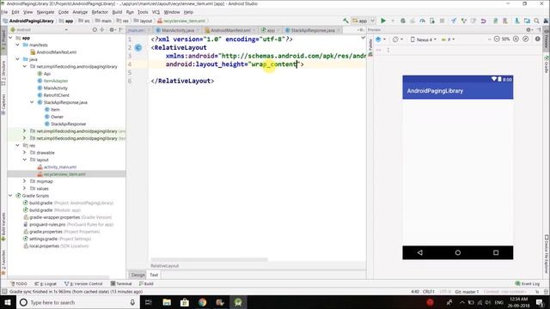Open the orientation dropdown in preview
550x309 pixels.
[x=397, y=39]
